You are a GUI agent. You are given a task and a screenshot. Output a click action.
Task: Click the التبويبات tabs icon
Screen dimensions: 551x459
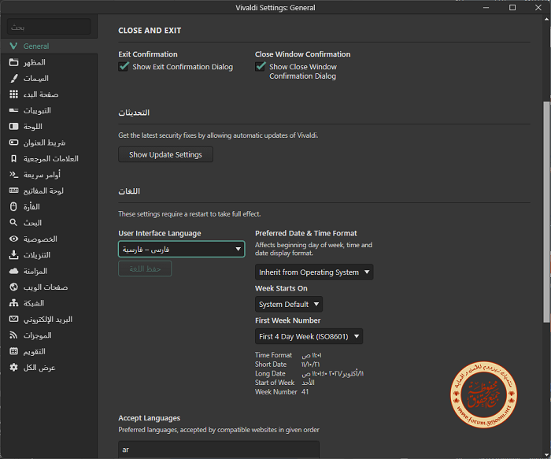tap(13, 110)
